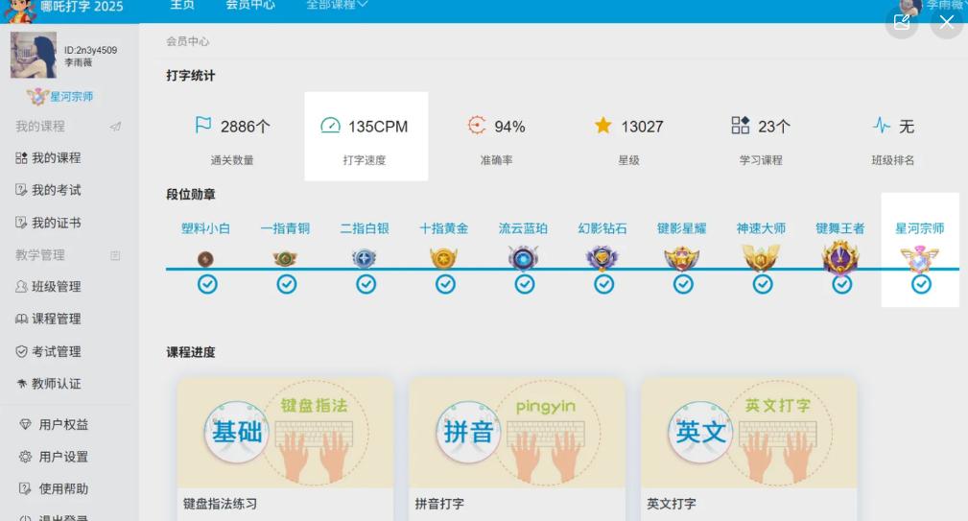This screenshot has width=968, height=521.
Task: Click the 键舞王者 purple badge icon
Action: tap(840, 259)
